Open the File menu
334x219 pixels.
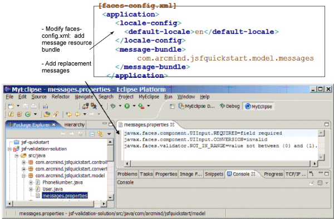click(9, 97)
